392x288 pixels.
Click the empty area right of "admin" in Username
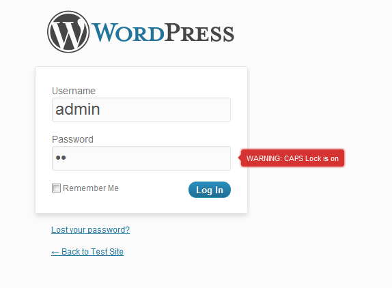point(165,110)
